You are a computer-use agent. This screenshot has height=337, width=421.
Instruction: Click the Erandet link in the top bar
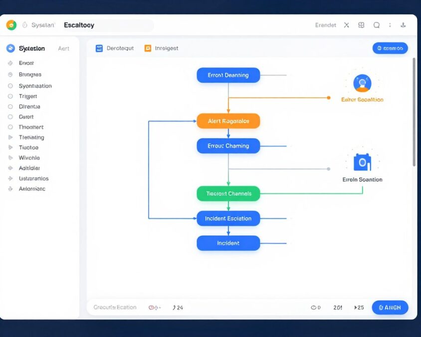[325, 24]
